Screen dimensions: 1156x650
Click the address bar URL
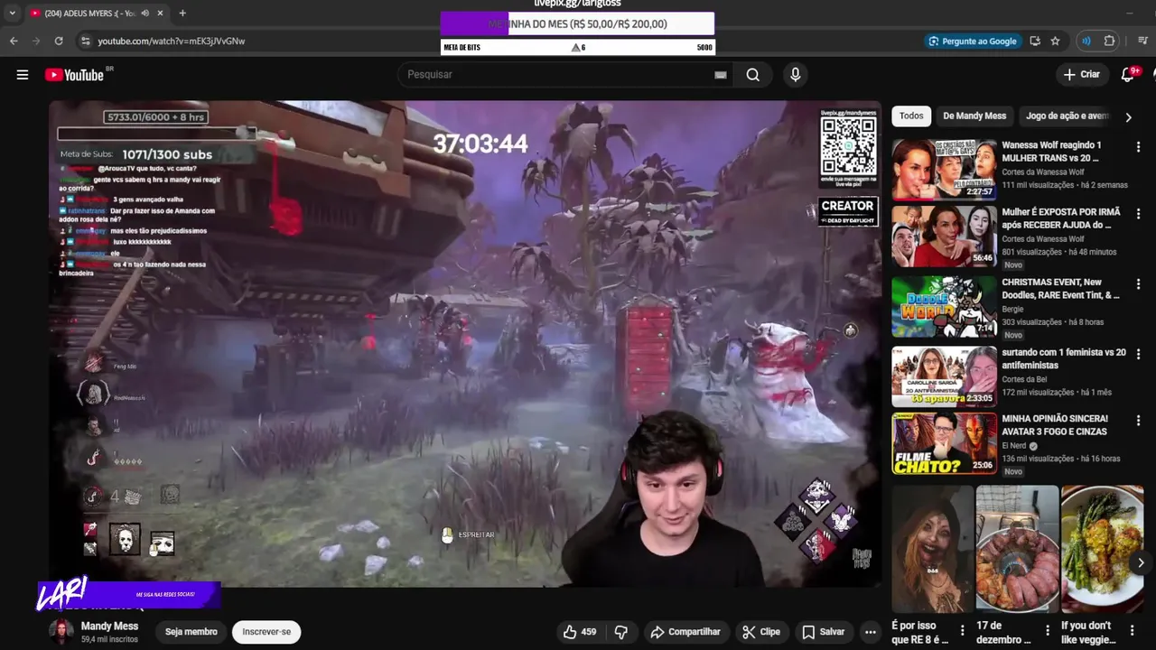click(x=171, y=41)
